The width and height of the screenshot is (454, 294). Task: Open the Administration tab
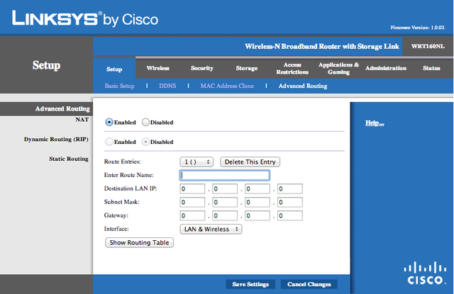pos(386,68)
